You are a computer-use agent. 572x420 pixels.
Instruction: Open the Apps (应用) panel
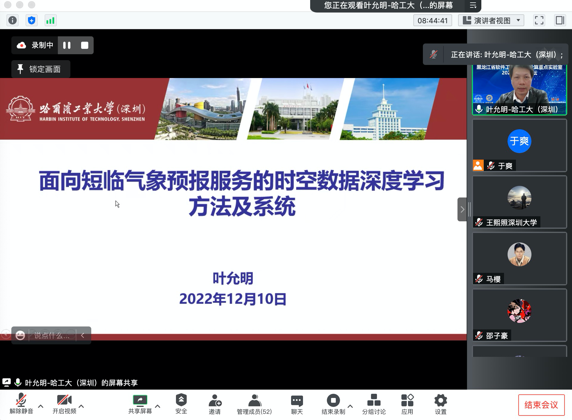407,404
